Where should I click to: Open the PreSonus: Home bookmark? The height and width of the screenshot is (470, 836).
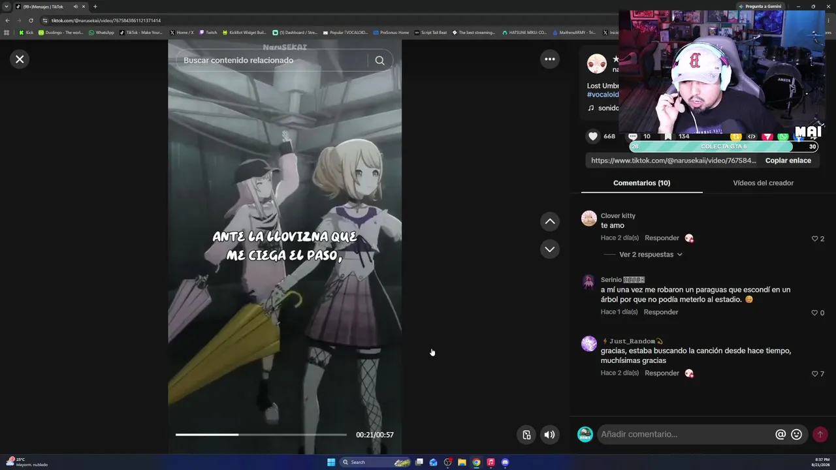pos(391,33)
